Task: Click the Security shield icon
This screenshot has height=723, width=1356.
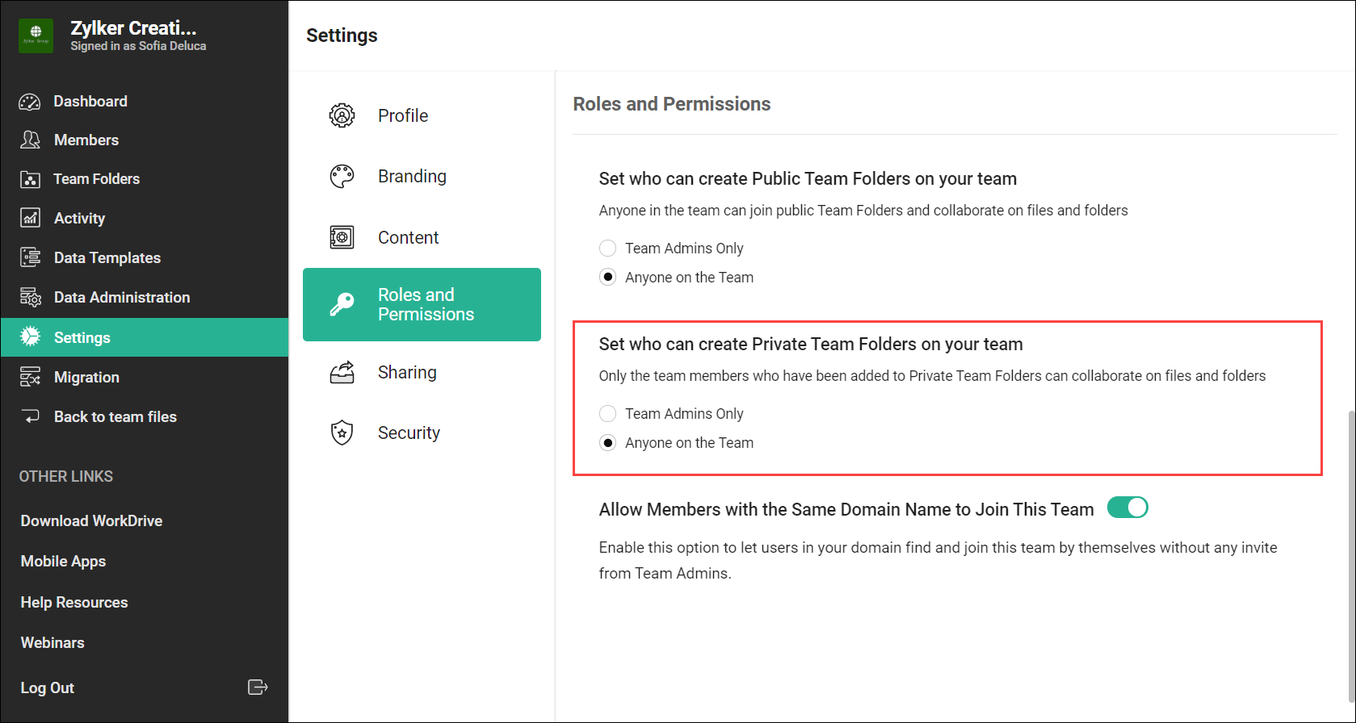Action: pos(342,433)
